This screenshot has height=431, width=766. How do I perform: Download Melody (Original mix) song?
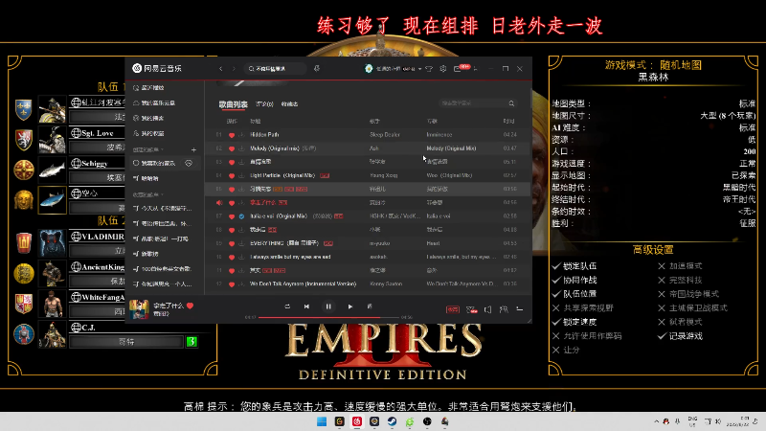(241, 148)
